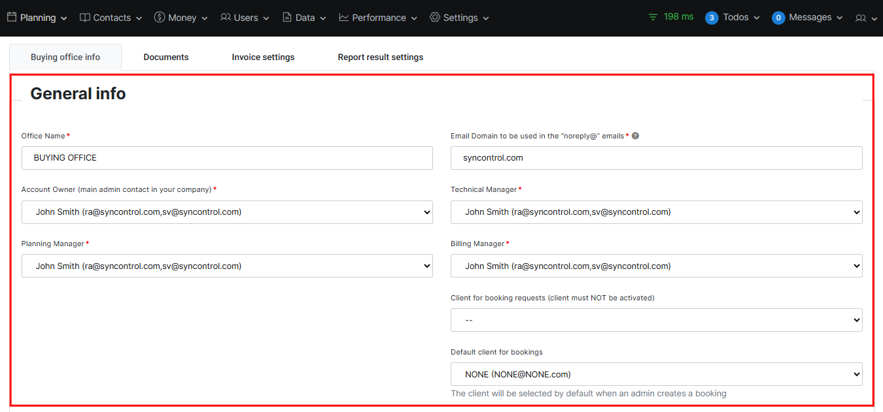
Task: Choose a Default client for bookings
Action: point(656,375)
